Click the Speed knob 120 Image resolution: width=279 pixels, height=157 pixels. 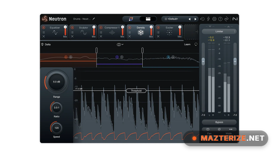[57, 128]
